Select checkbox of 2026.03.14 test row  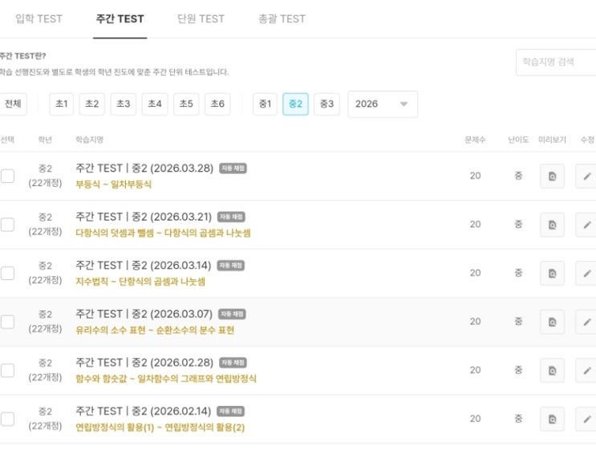7,273
